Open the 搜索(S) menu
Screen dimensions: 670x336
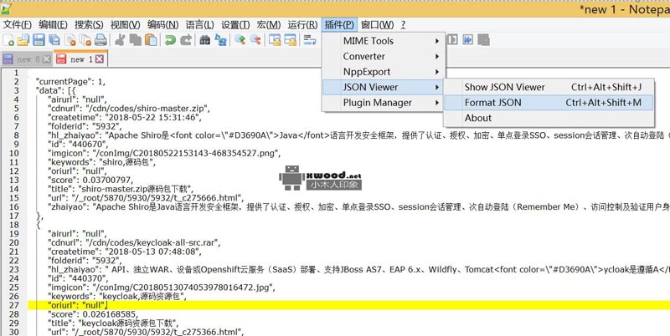tap(89, 25)
